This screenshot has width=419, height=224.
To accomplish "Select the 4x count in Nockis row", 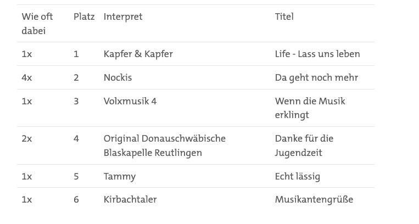I will [x=26, y=77].
